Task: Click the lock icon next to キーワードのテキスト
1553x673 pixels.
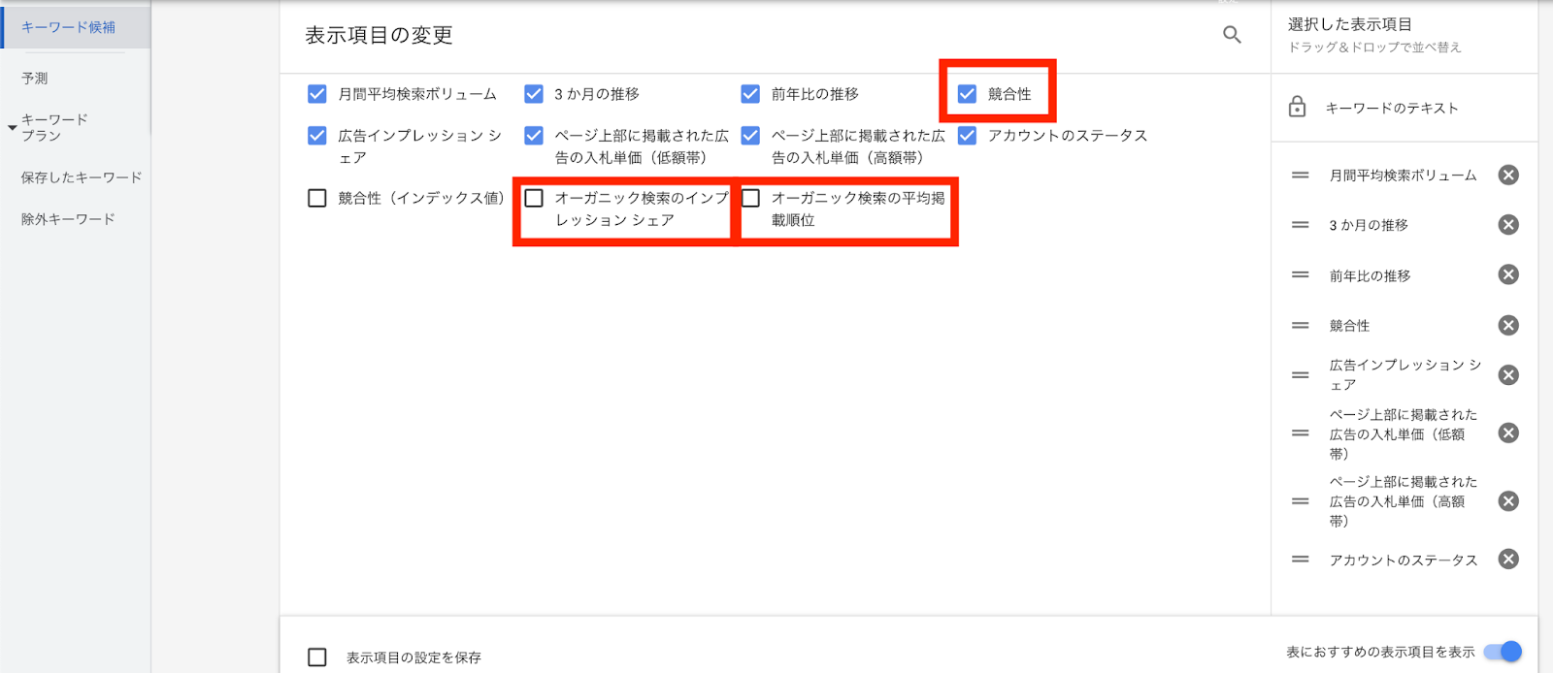Action: point(1297,107)
